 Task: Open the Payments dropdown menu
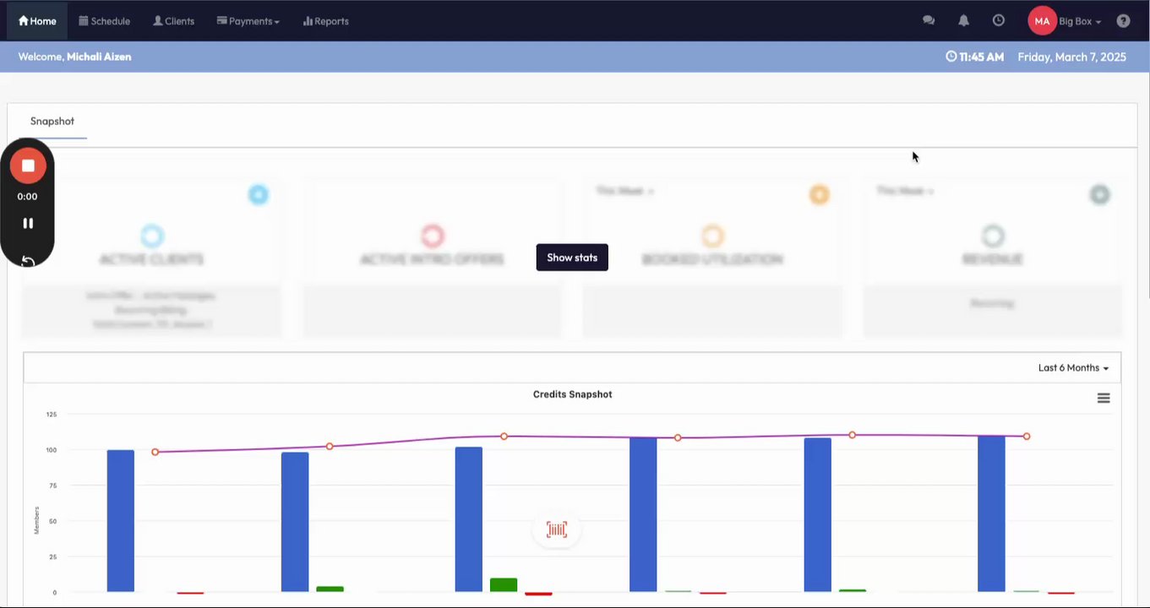(x=248, y=21)
